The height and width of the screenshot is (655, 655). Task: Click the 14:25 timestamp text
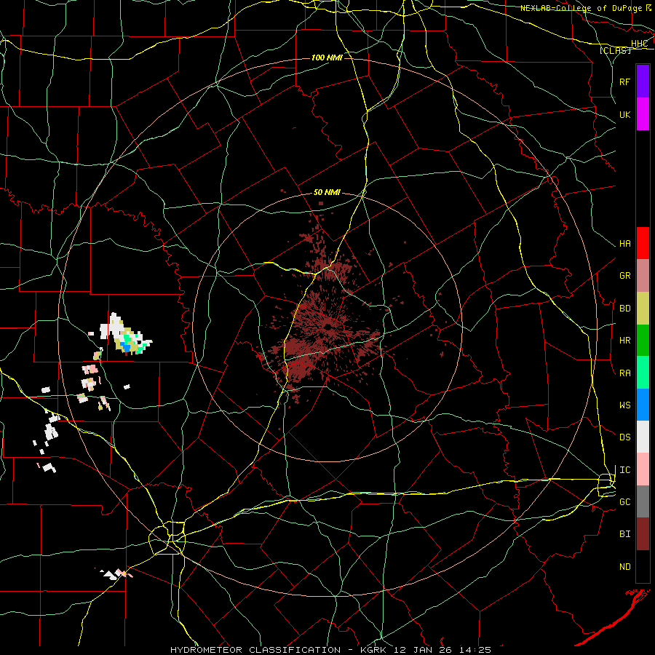[x=475, y=650]
